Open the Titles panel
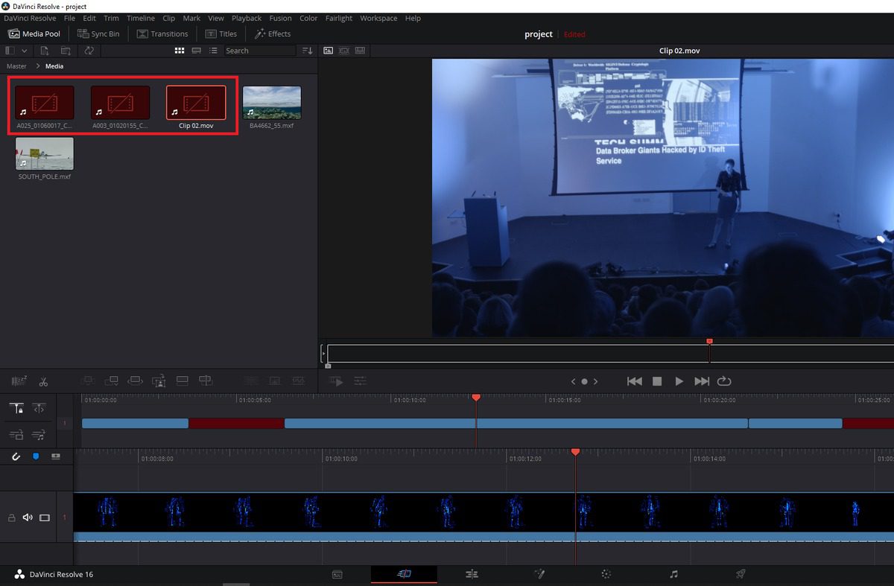 pyautogui.click(x=221, y=34)
